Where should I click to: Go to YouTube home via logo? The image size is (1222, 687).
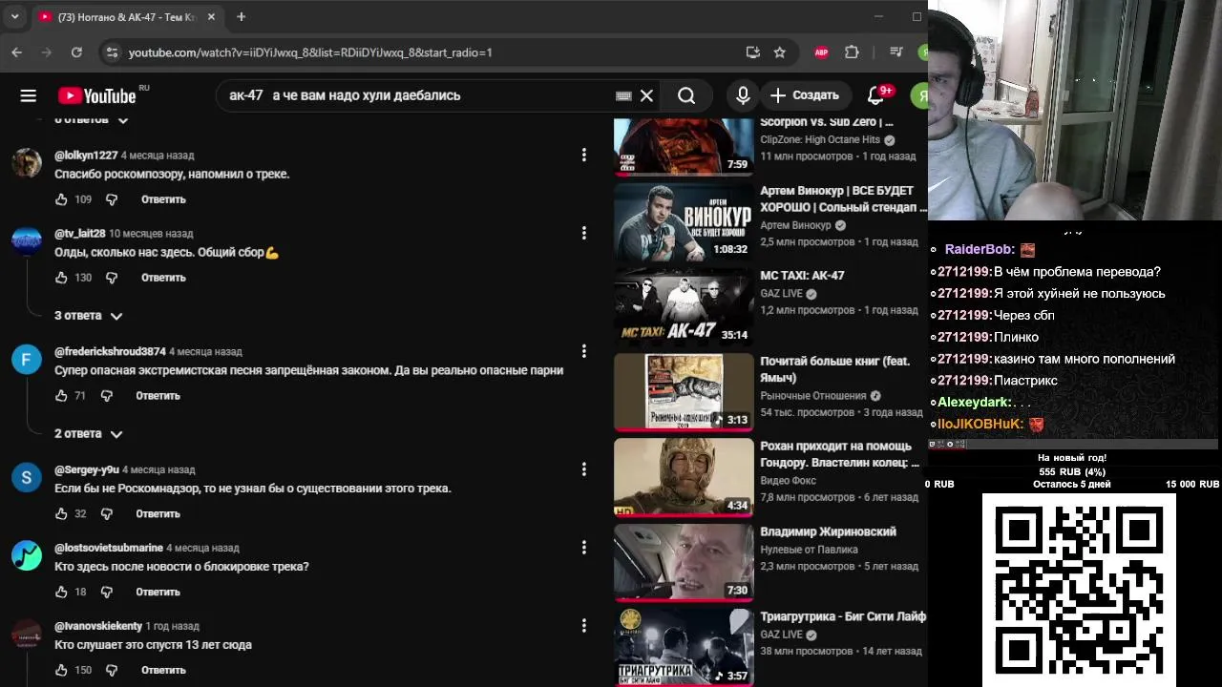coord(97,95)
